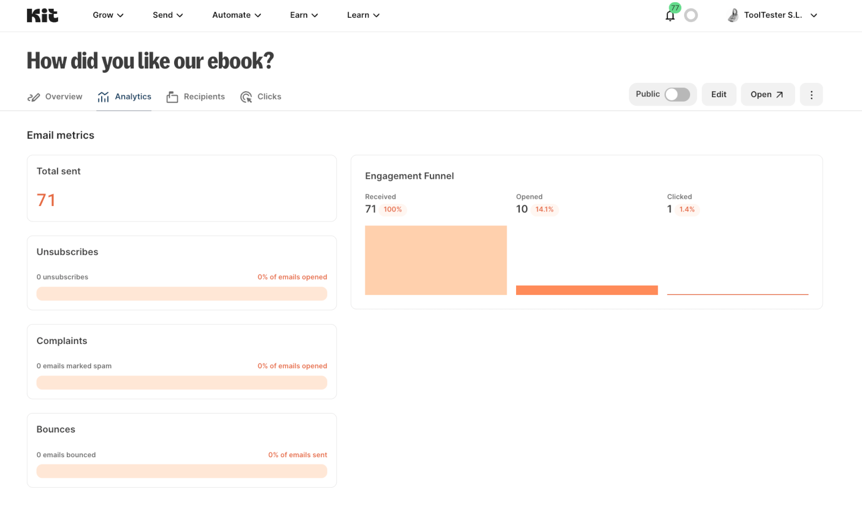Image resolution: width=862 pixels, height=518 pixels.
Task: Click the 1.4% clicked badge
Action: (x=687, y=209)
